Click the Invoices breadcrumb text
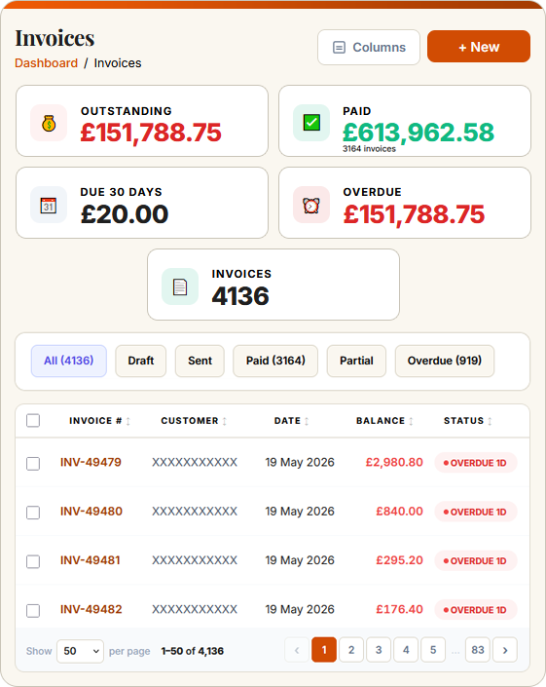The width and height of the screenshot is (546, 687). (x=118, y=63)
